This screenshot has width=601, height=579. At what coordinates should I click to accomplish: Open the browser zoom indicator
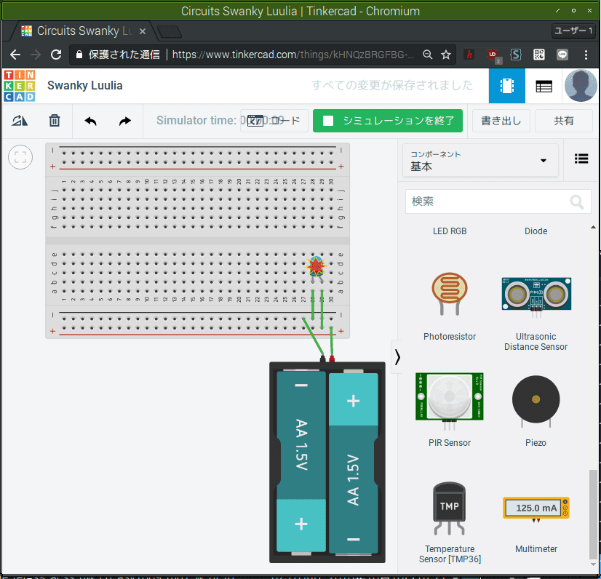(x=427, y=55)
